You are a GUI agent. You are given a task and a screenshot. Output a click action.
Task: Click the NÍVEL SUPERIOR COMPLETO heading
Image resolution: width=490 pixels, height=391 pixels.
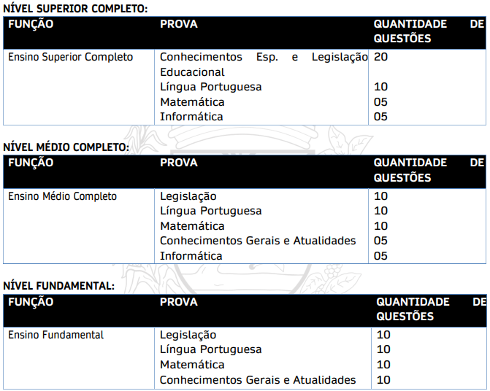tap(75, 8)
